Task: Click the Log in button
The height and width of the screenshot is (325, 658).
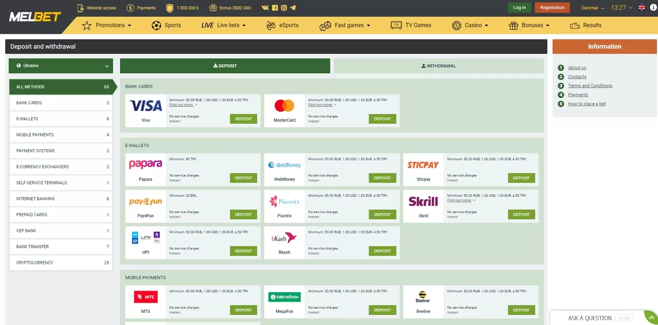Action: [x=519, y=8]
